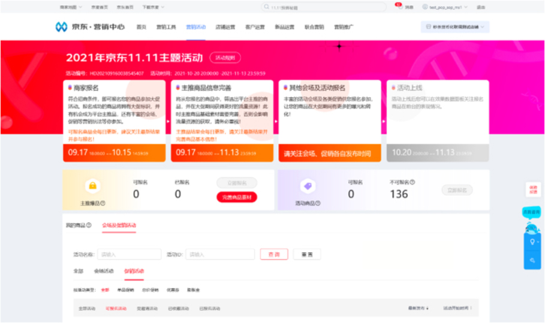The height and width of the screenshot is (323, 545).
Task: Select 优惠券 activity type filter
Action: (173, 289)
